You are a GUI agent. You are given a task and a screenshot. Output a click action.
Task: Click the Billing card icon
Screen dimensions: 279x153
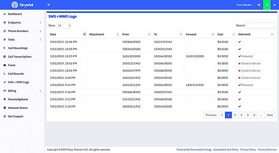click(x=5, y=91)
